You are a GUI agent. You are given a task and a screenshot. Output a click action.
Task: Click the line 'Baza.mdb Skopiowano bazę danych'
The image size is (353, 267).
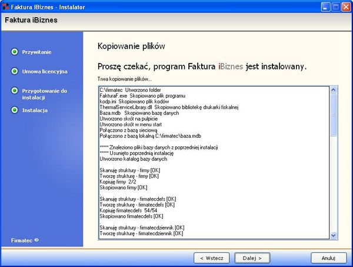point(139,113)
